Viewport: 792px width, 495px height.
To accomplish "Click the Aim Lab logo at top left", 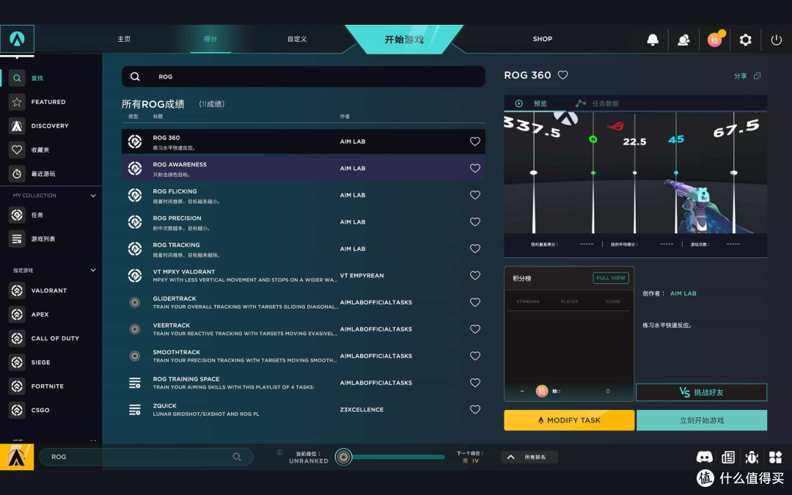I will point(17,38).
